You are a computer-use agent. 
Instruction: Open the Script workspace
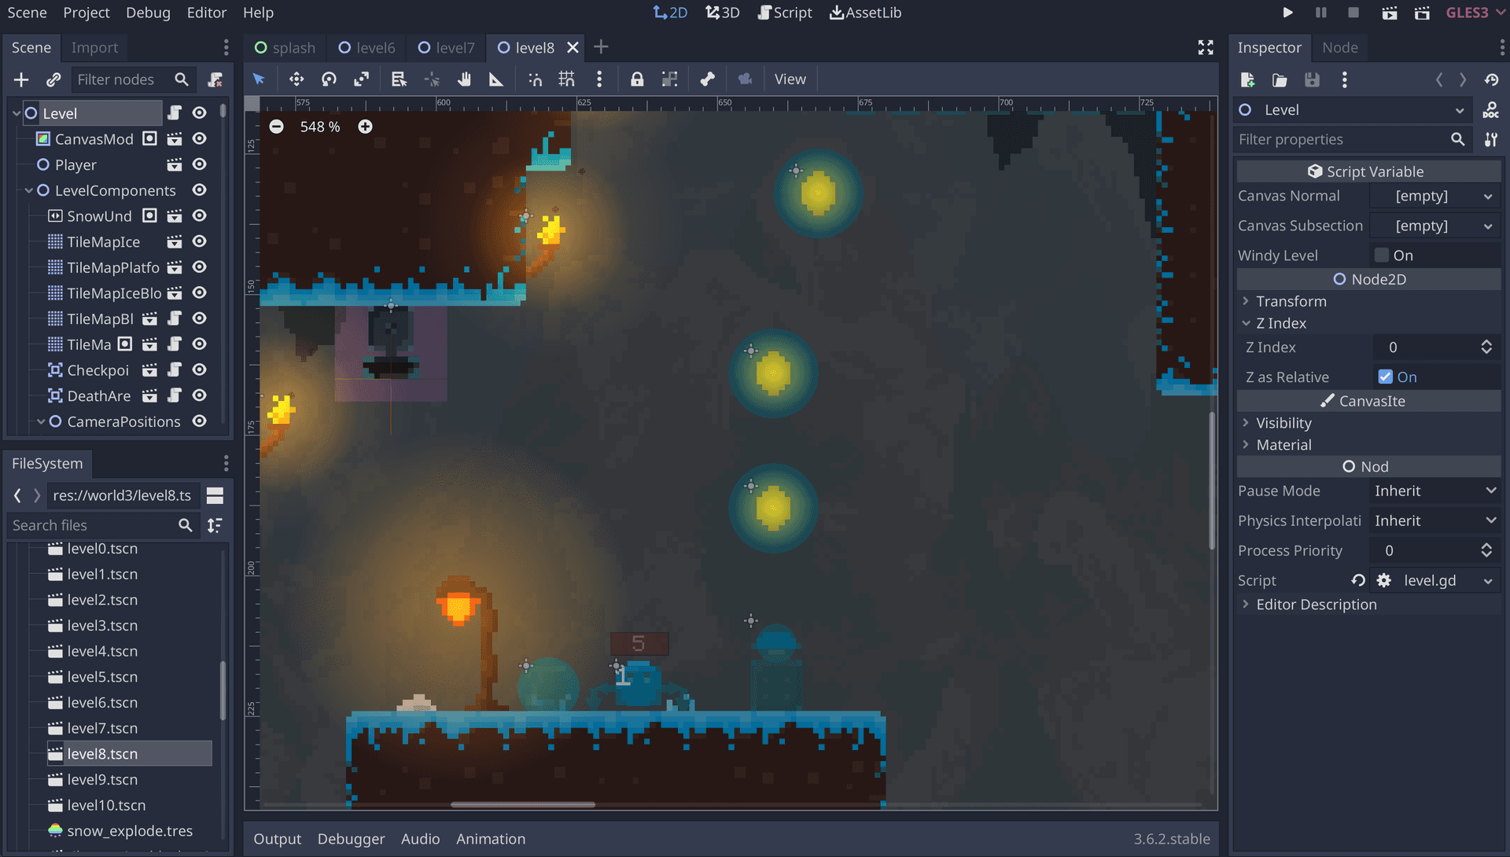click(x=784, y=13)
